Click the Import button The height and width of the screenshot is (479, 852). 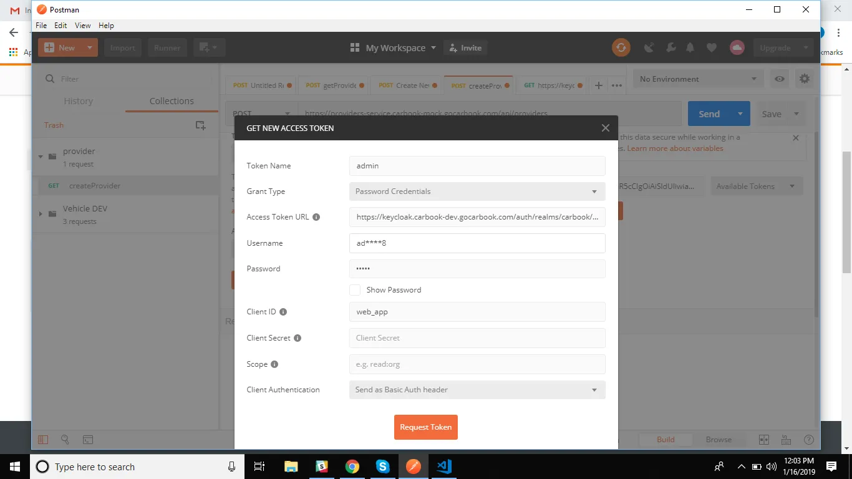123,47
